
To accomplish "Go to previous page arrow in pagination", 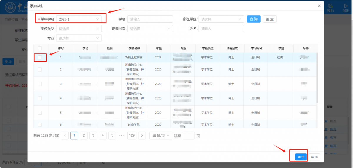I will point(65,136).
